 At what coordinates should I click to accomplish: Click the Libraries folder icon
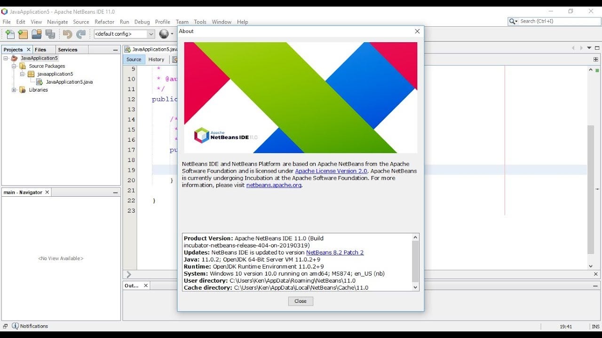coord(23,90)
